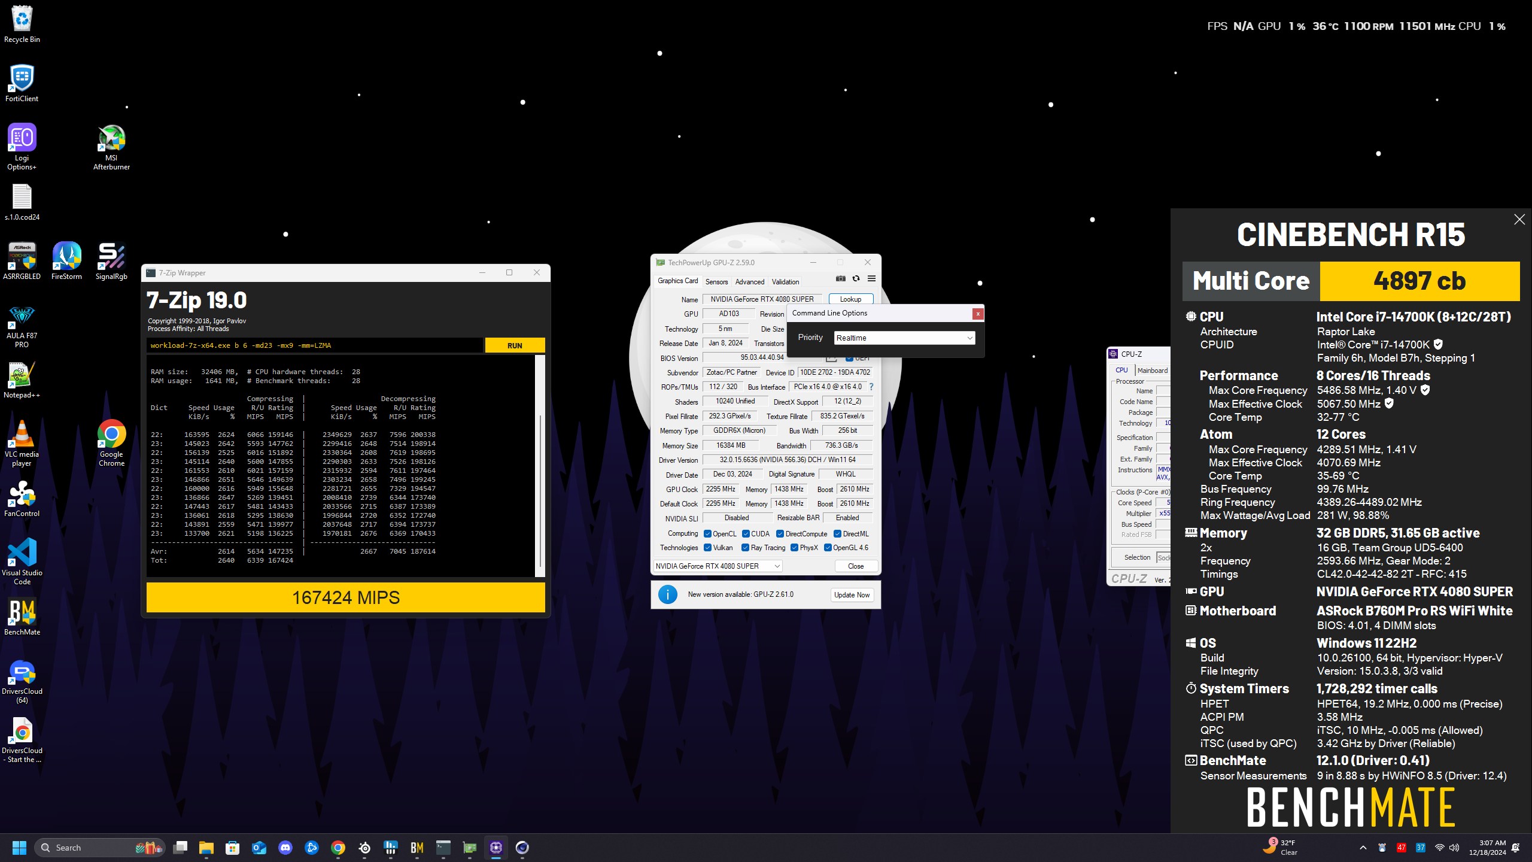1532x862 pixels.
Task: Select the s.1.0.cod24 desktop file
Action: [x=22, y=202]
